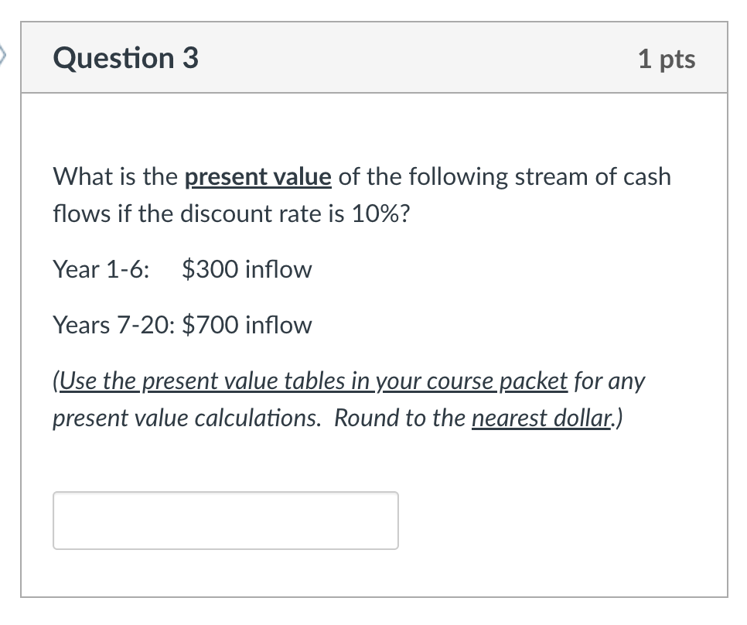747x625 pixels.
Task: Select the 1 pts label
Action: coord(668,58)
